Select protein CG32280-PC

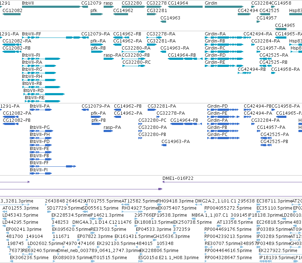coord(152,120)
